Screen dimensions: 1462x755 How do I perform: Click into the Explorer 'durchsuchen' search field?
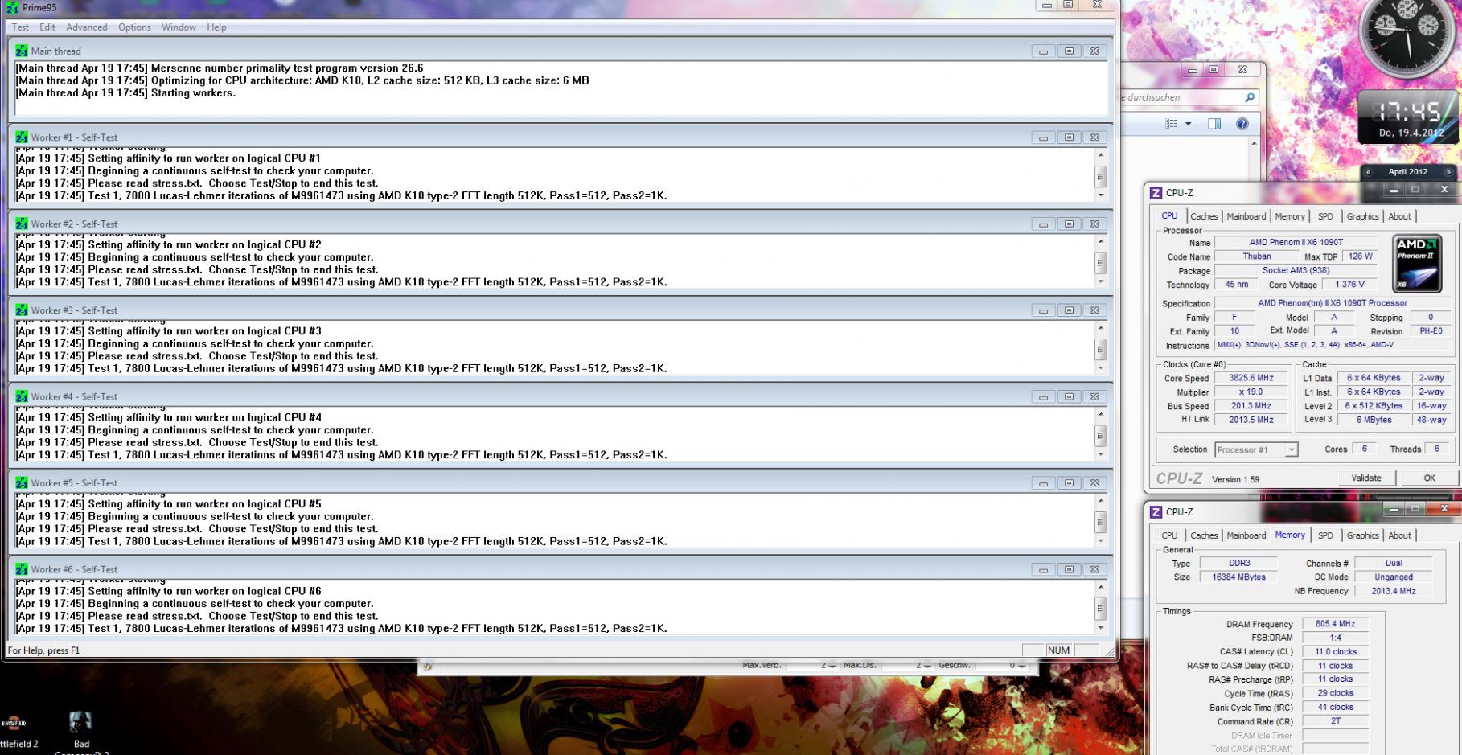coord(1179,97)
